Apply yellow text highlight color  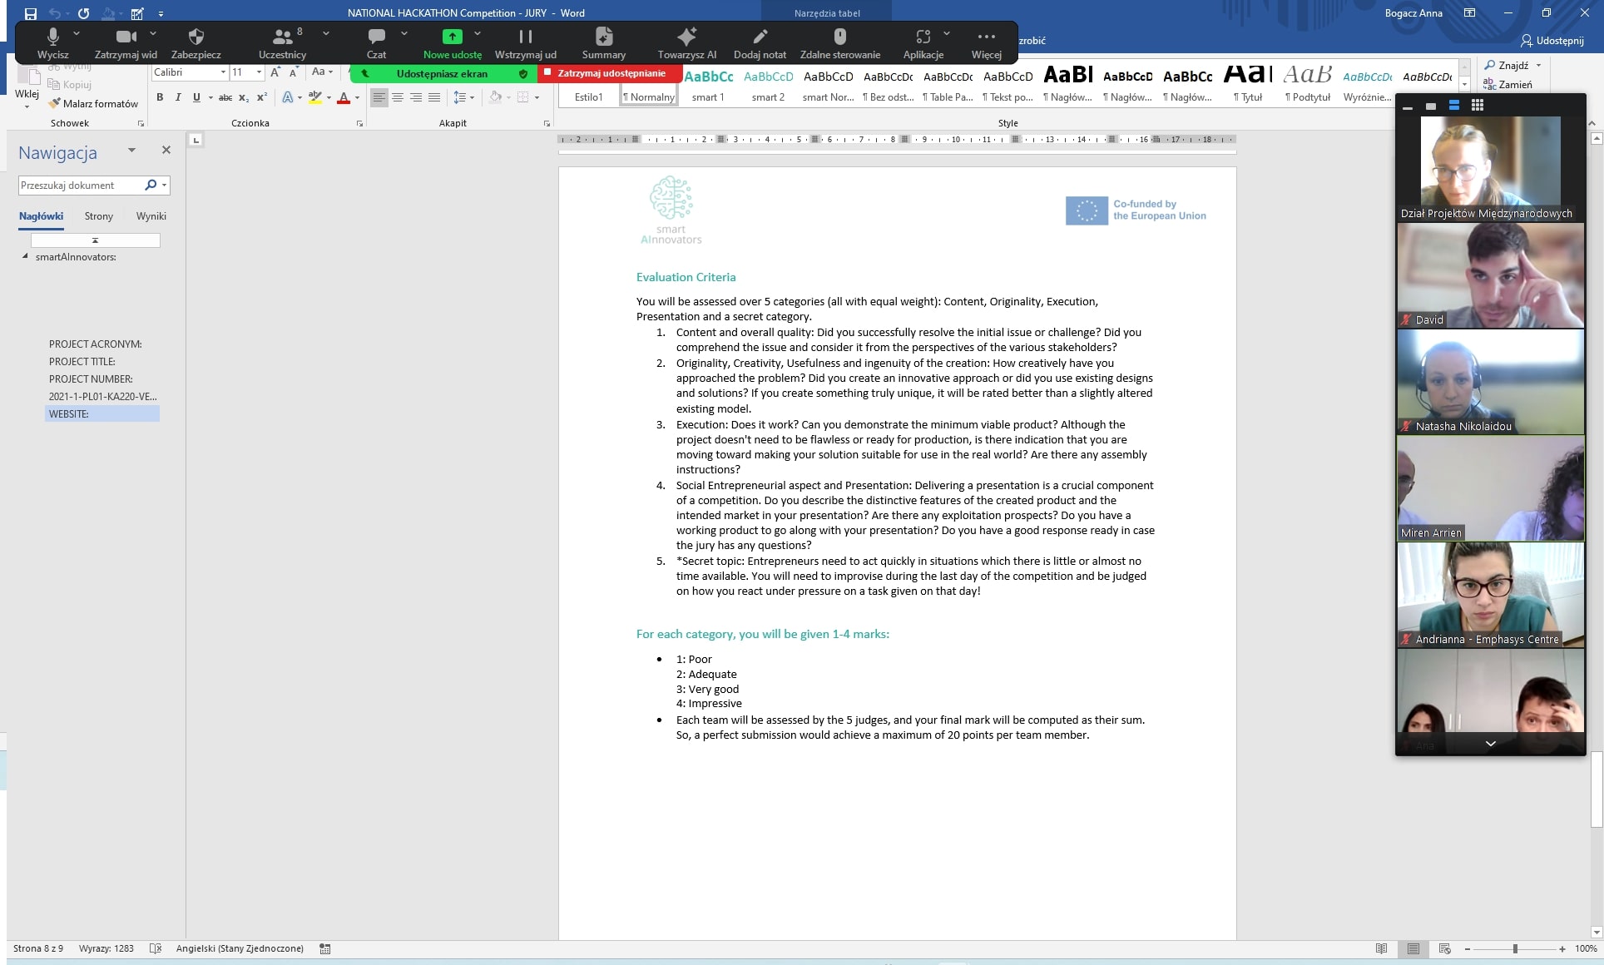(x=315, y=97)
